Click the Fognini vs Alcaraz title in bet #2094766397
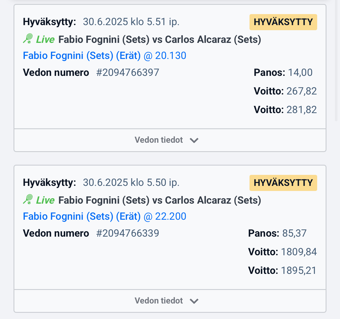 click(160, 39)
